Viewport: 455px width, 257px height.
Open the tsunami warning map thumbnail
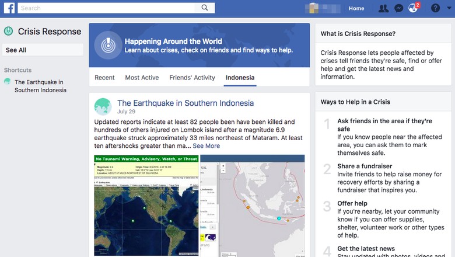coord(146,206)
